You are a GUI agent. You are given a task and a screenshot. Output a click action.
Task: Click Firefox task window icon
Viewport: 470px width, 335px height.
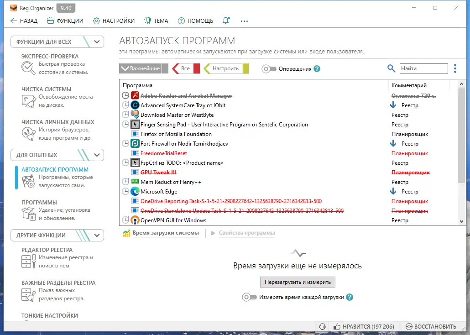[x=135, y=134]
